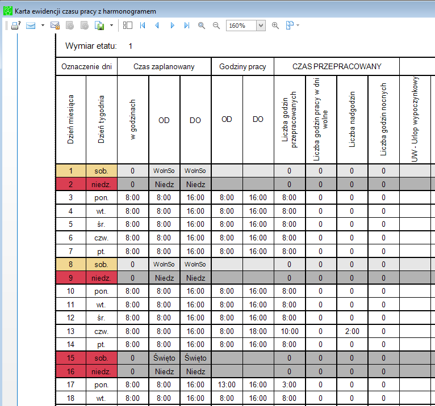Click the 'Wymiar etatu:' label

coord(91,46)
